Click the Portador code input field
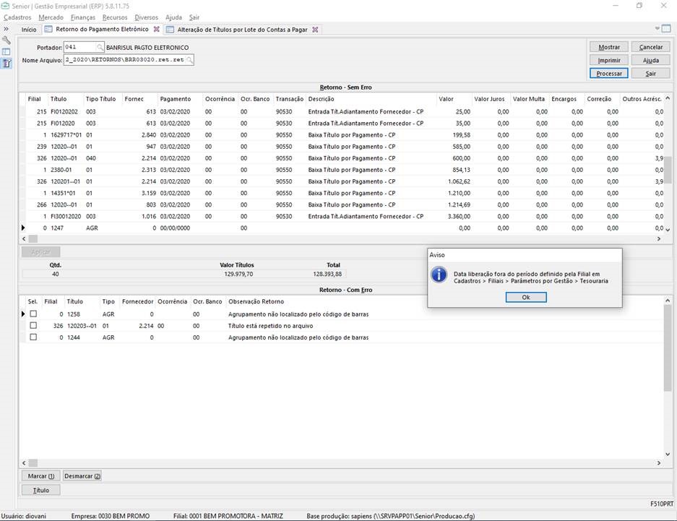The height and width of the screenshot is (521, 677). 80,47
